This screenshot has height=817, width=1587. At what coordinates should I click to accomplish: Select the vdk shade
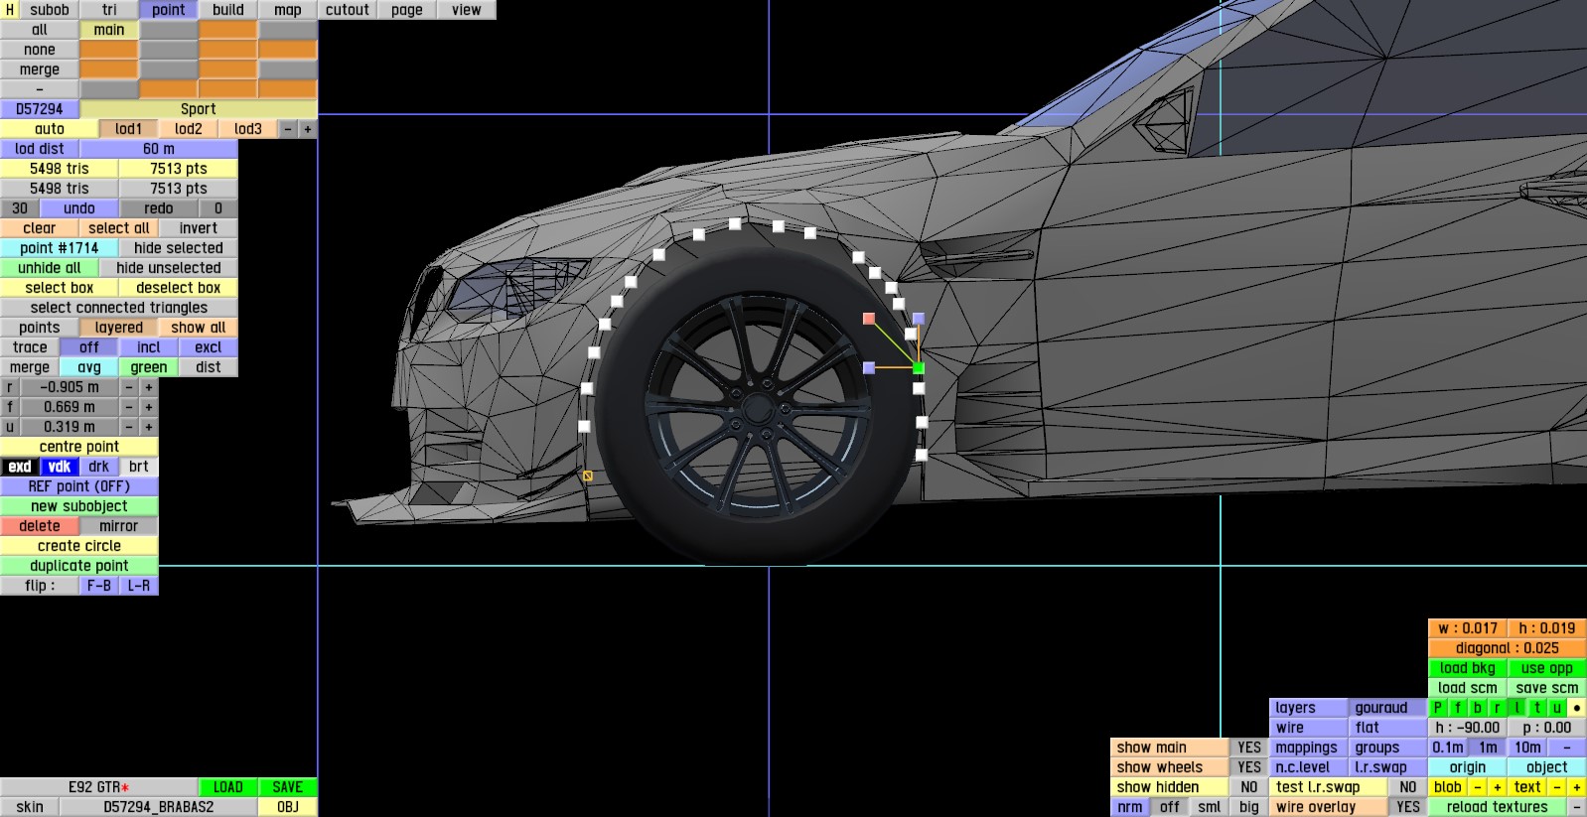point(60,467)
